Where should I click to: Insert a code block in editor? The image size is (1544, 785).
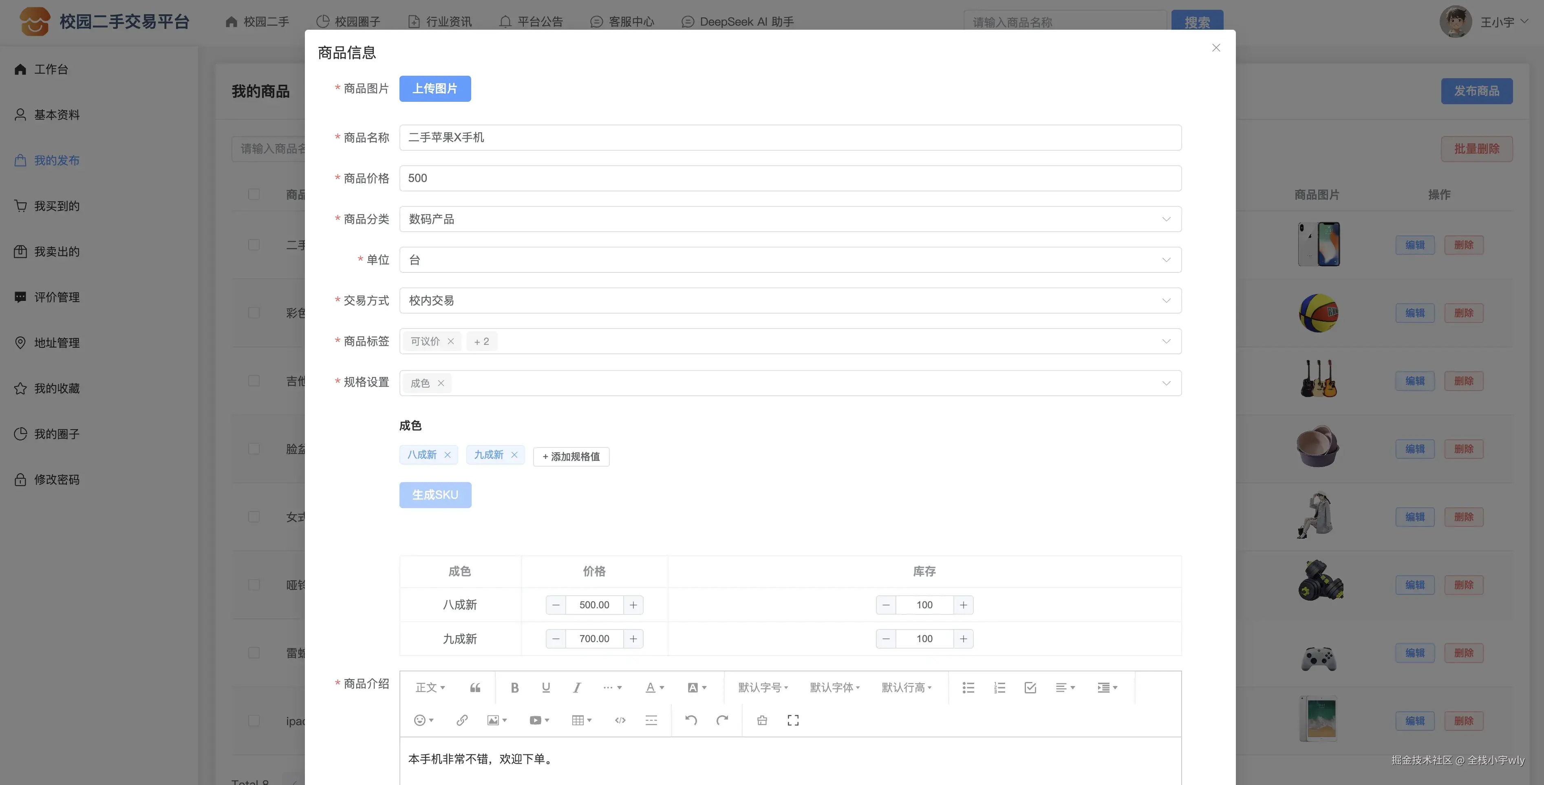click(620, 720)
